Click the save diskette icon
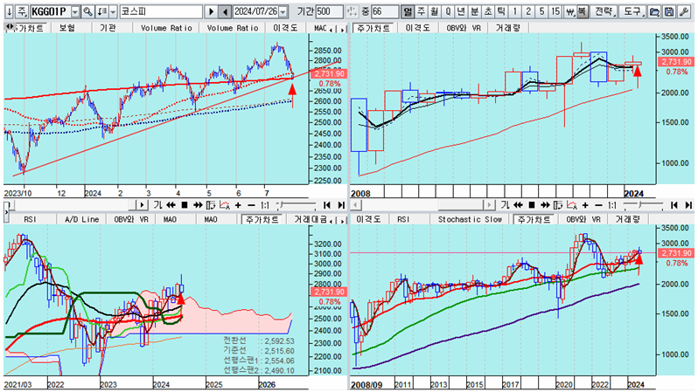The image size is (698, 392). tap(668, 11)
